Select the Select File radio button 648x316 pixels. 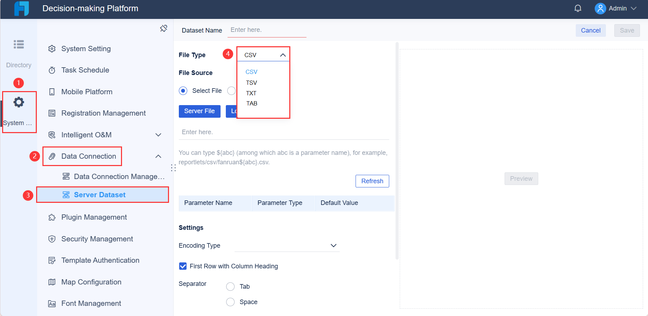183,91
